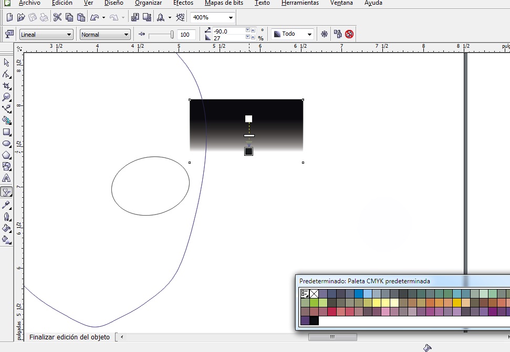This screenshot has height=352, width=510.
Task: Click the Cut scissors icon
Action: click(x=58, y=17)
